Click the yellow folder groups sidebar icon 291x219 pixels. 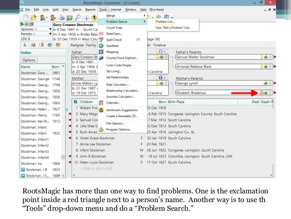(x=58, y=45)
